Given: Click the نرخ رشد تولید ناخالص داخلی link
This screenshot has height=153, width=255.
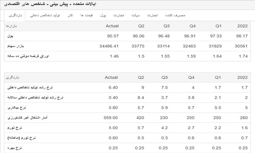Looking at the screenshot, I should point(30,88).
